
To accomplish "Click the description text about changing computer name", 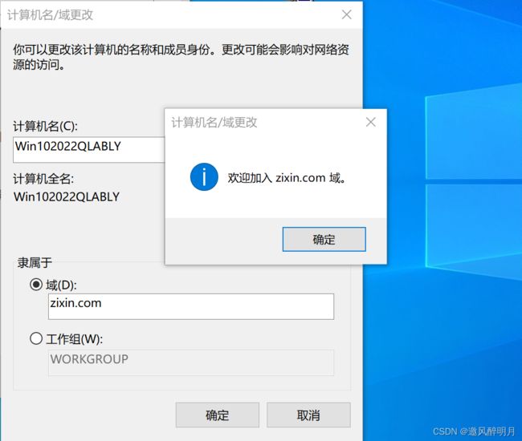I will click(181, 57).
